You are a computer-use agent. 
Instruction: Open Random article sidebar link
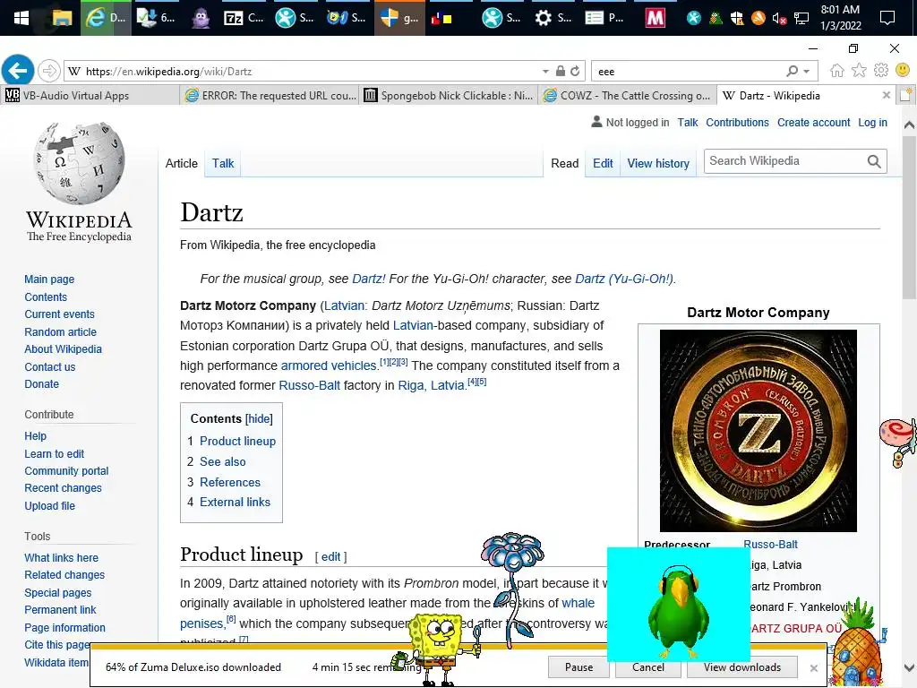click(60, 331)
